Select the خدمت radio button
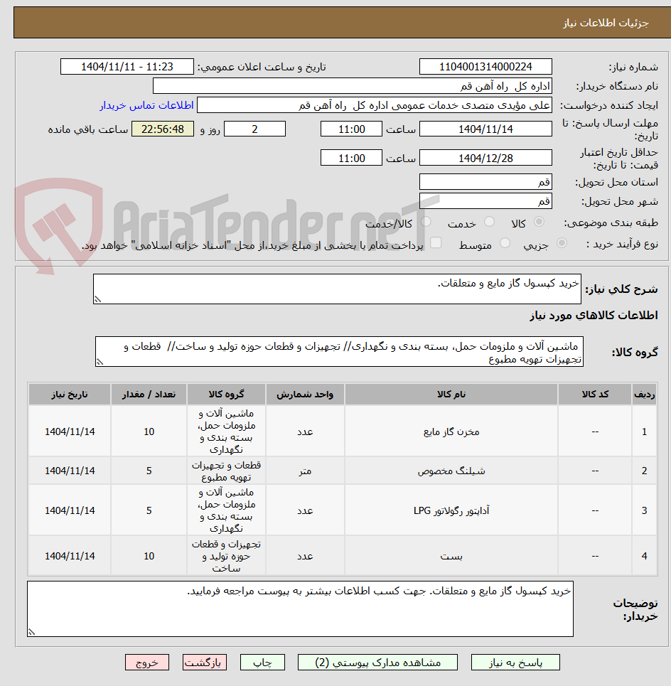Screen dimensions: 671x686 click(x=490, y=222)
